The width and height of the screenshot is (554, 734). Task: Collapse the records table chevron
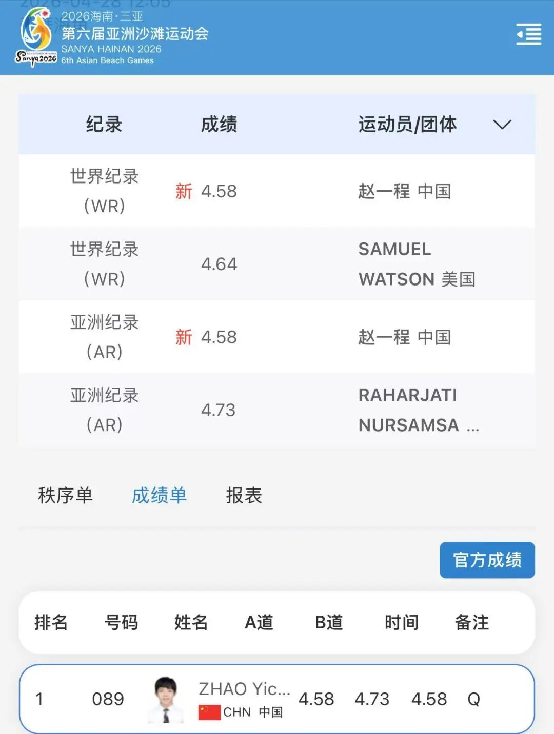pyautogui.click(x=502, y=125)
